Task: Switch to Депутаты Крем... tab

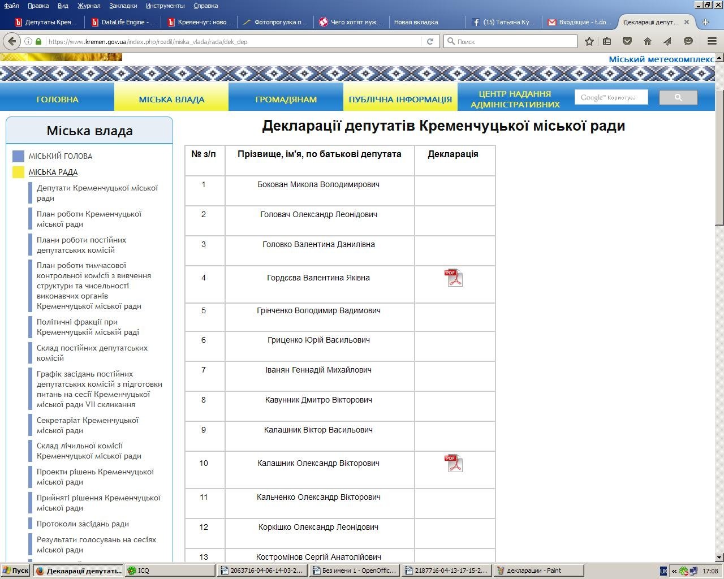Action: [45, 22]
